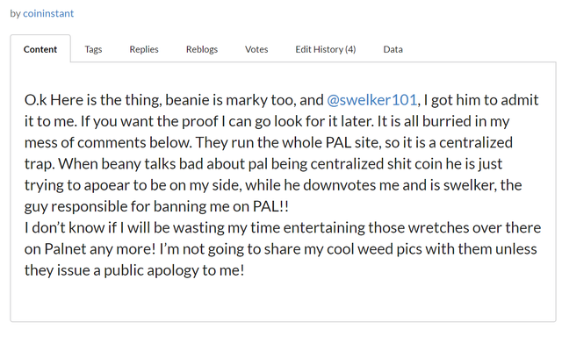Click the text "O.k Here is the thing"
562x344 pixels.
[92, 100]
